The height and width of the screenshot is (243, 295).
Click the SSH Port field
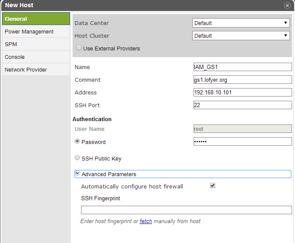(243, 105)
